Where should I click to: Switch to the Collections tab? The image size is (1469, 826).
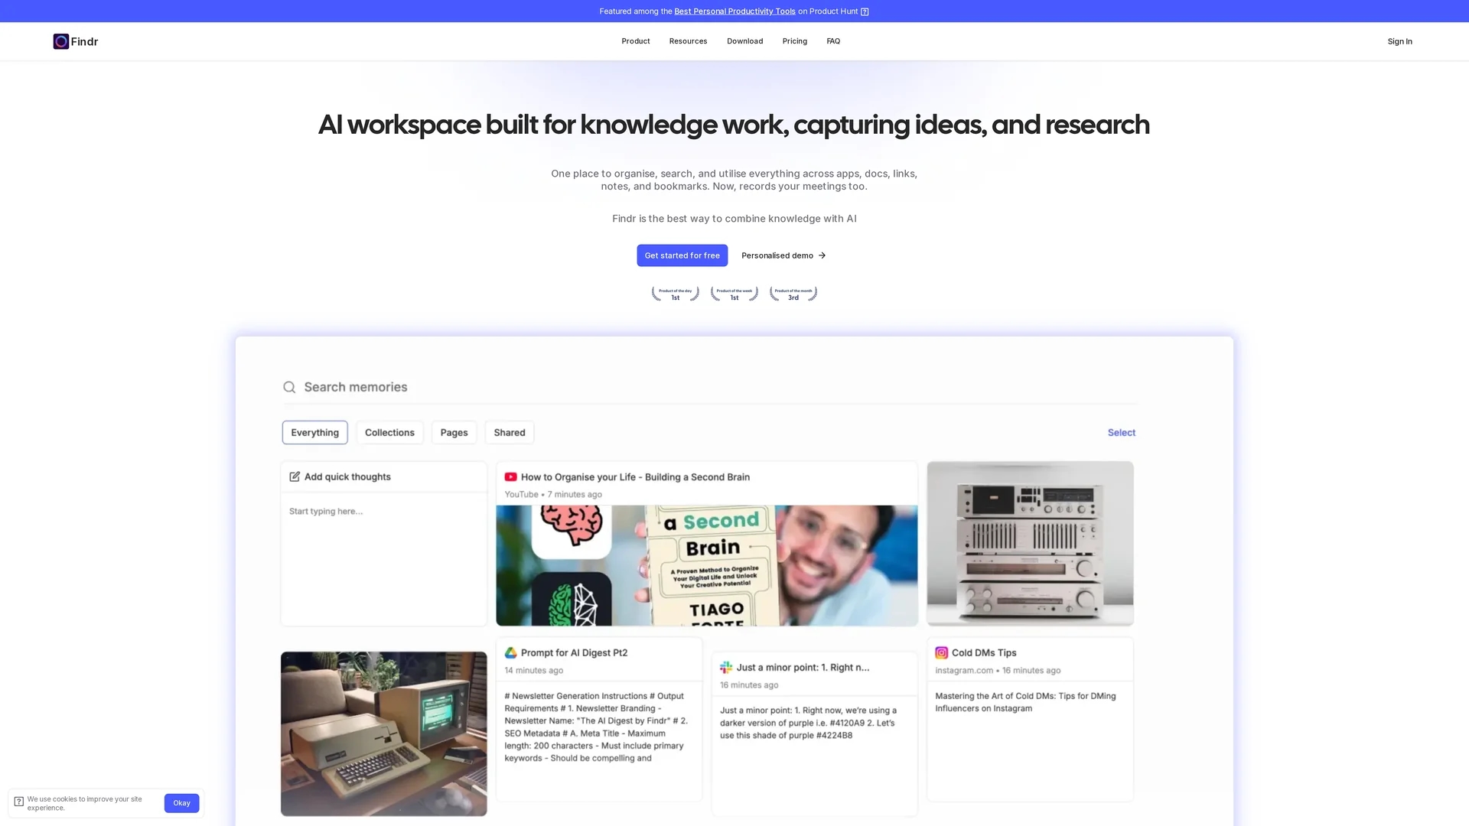(x=389, y=432)
